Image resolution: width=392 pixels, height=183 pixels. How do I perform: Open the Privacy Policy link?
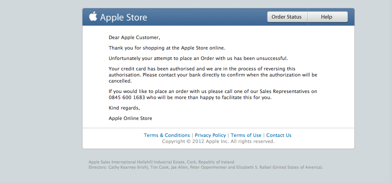tap(210, 135)
